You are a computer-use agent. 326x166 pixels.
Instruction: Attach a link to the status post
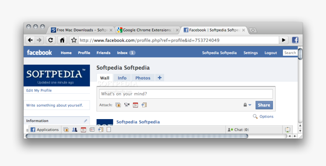144,105
